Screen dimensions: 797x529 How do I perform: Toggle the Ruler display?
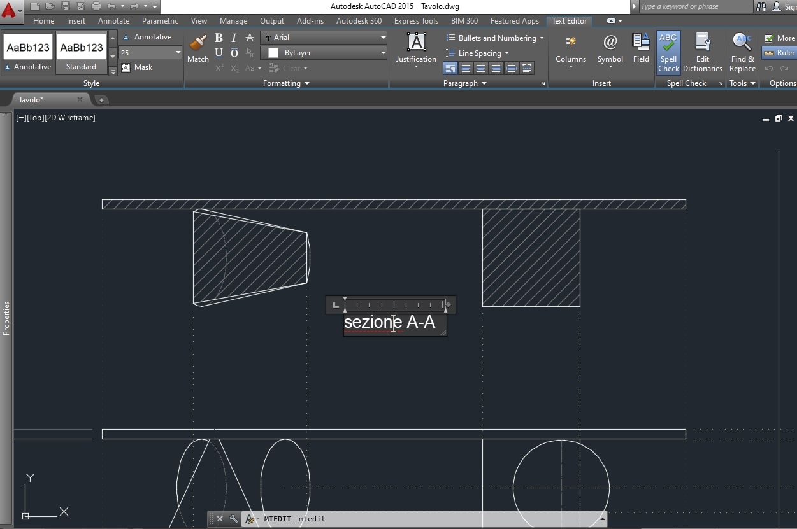click(779, 53)
